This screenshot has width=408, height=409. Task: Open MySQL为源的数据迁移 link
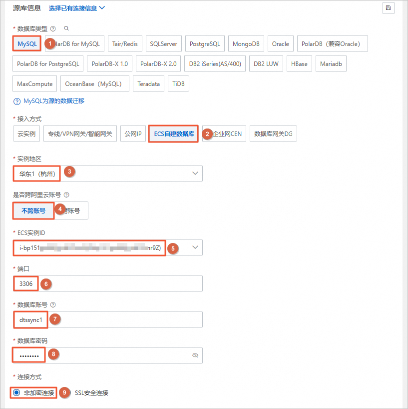(54, 101)
